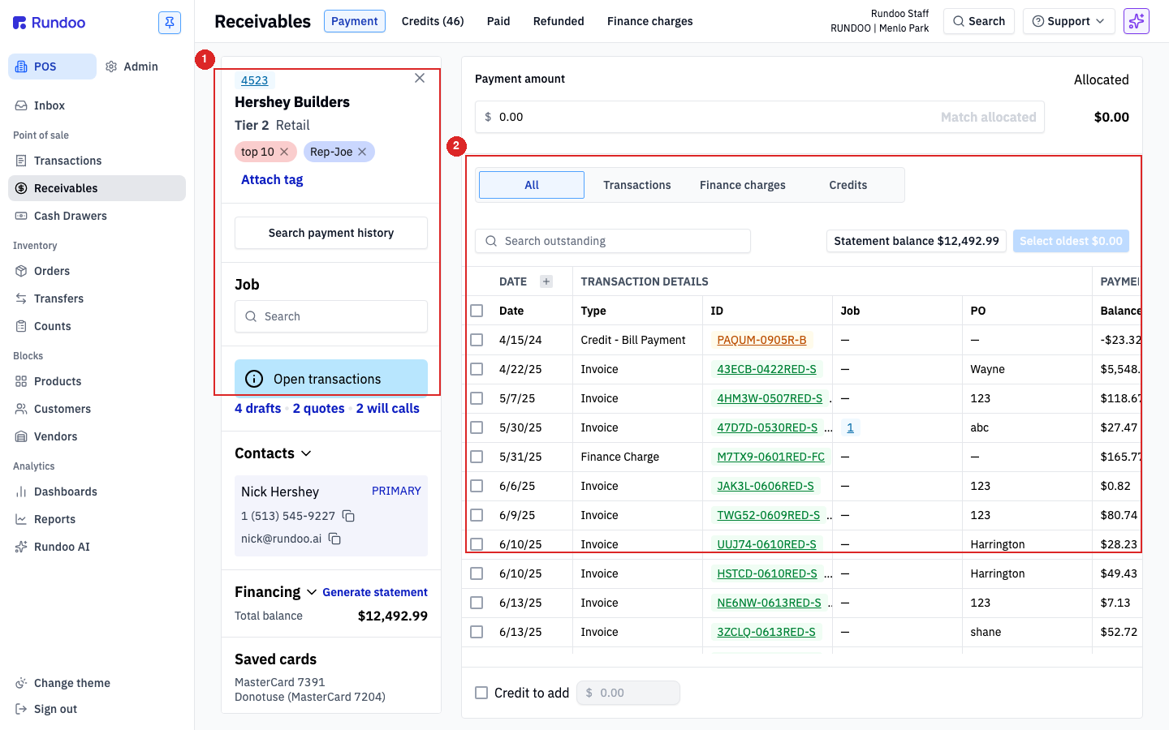The height and width of the screenshot is (730, 1169).
Task: Click Search payment history button
Action: coord(331,233)
